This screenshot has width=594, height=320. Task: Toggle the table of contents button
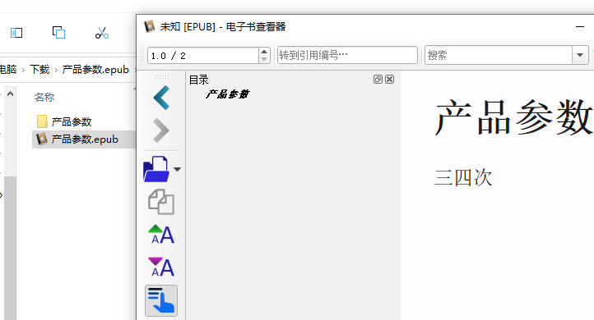click(x=161, y=300)
